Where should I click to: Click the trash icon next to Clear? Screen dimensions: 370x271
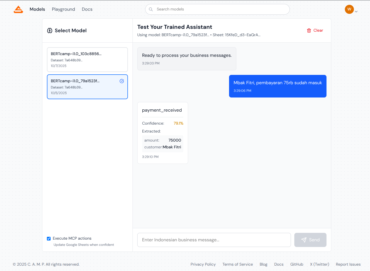(x=309, y=31)
